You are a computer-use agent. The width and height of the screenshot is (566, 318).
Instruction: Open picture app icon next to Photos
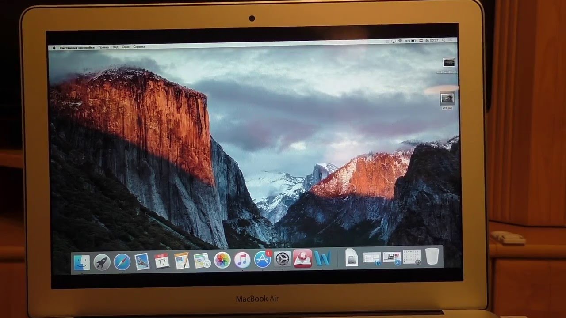point(202,260)
